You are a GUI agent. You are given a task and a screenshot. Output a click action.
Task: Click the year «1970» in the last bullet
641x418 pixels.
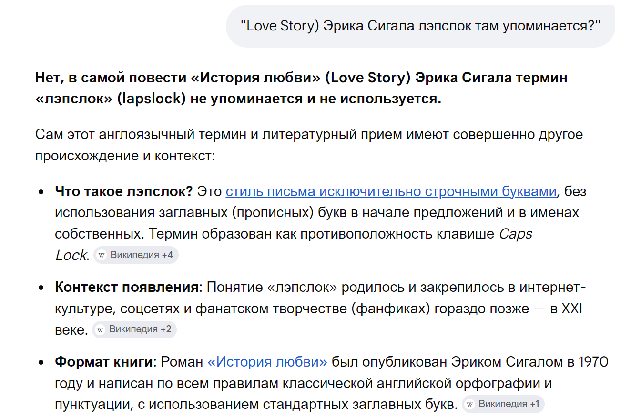coord(593,362)
